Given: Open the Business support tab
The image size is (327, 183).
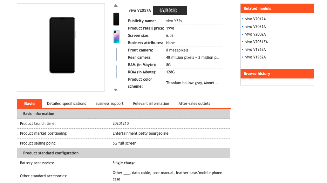Looking at the screenshot, I should coord(109,104).
